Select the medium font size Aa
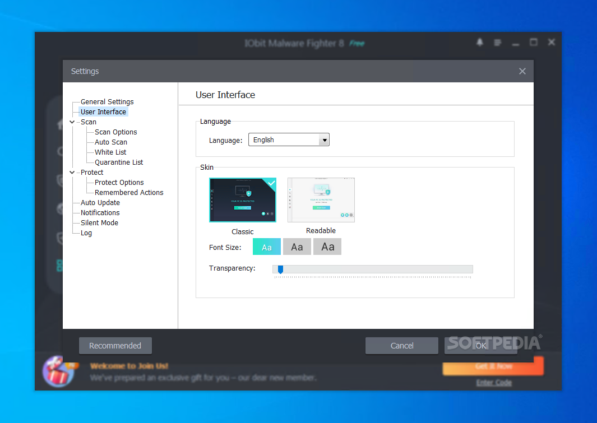Image resolution: width=597 pixels, height=423 pixels. coord(297,247)
